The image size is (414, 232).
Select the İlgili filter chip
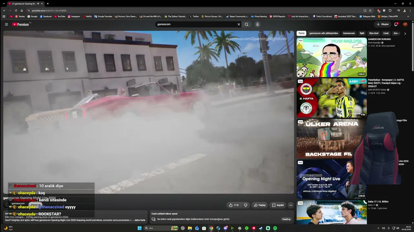(362, 33)
